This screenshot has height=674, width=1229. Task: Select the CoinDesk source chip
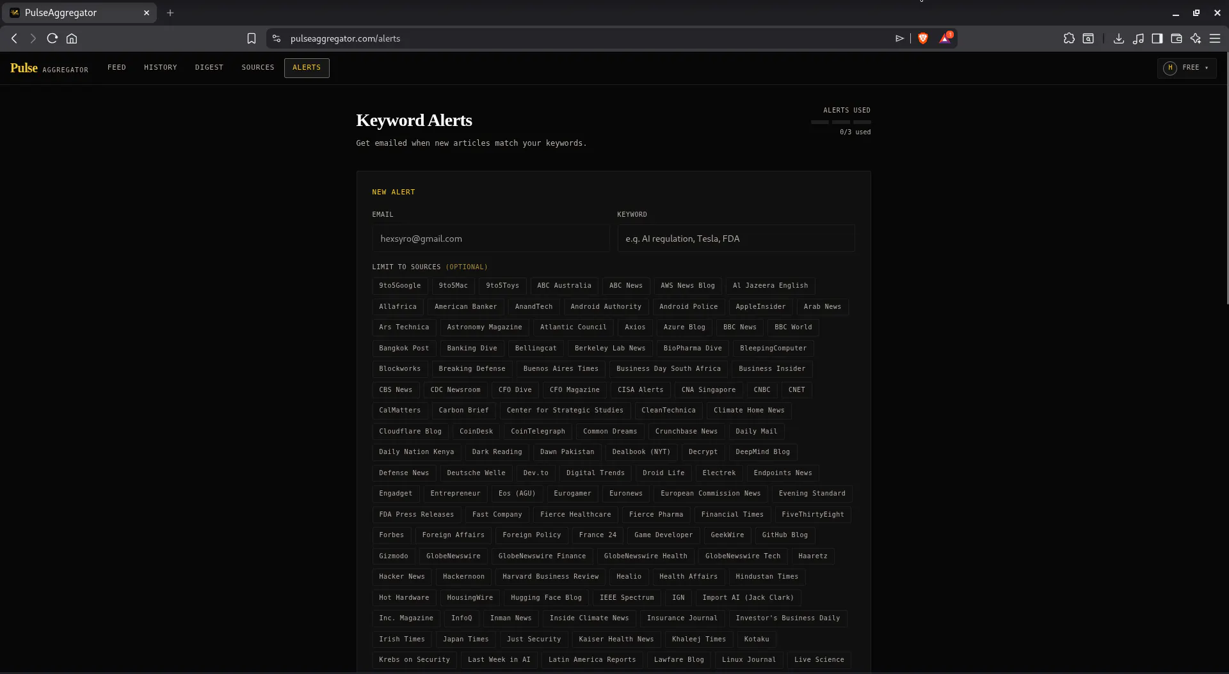(x=476, y=432)
